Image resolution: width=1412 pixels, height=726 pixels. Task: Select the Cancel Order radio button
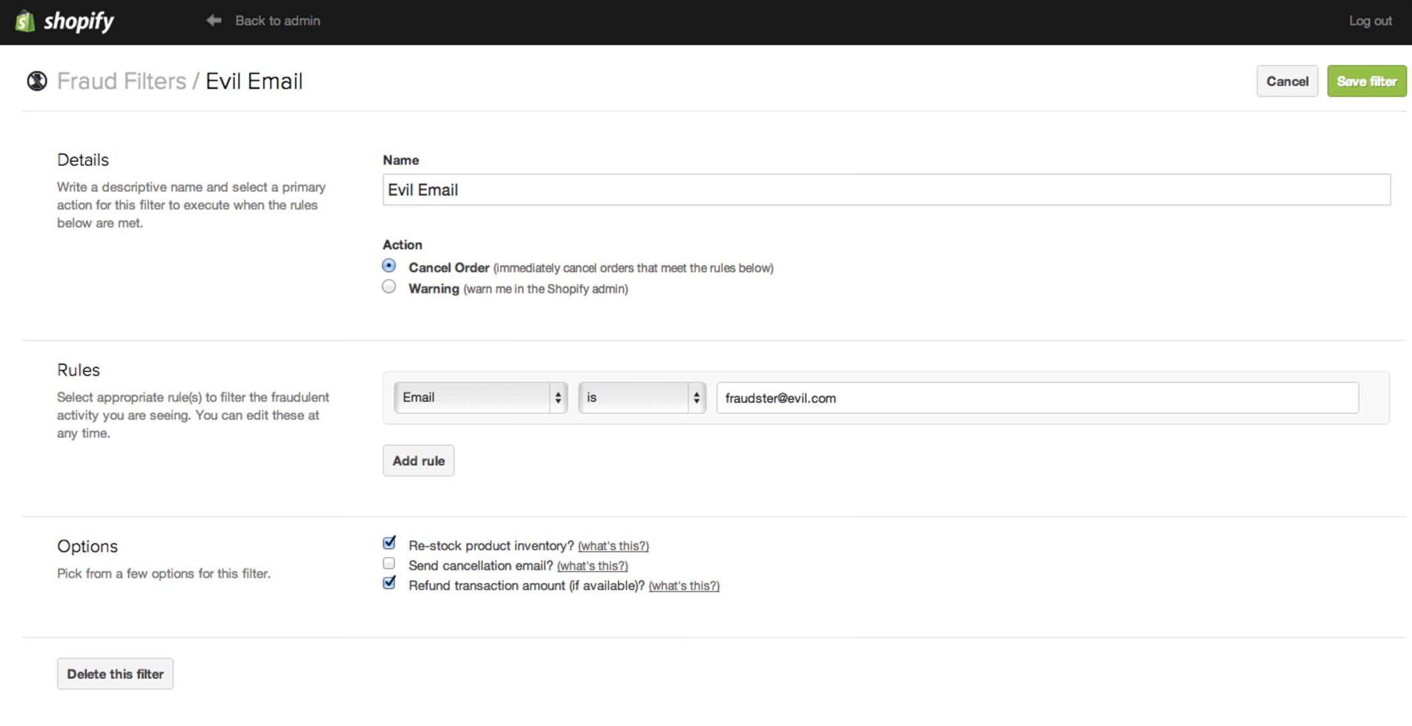[x=388, y=265]
